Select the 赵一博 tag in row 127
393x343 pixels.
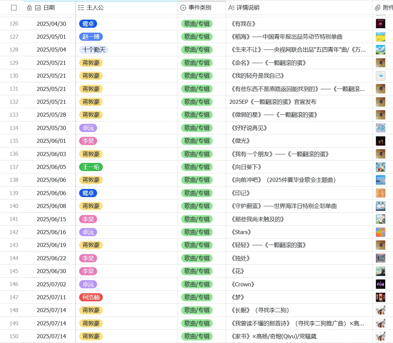click(90, 37)
